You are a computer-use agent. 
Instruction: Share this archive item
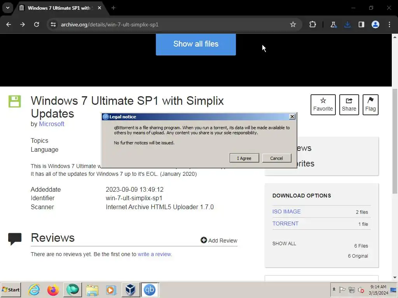point(349,105)
